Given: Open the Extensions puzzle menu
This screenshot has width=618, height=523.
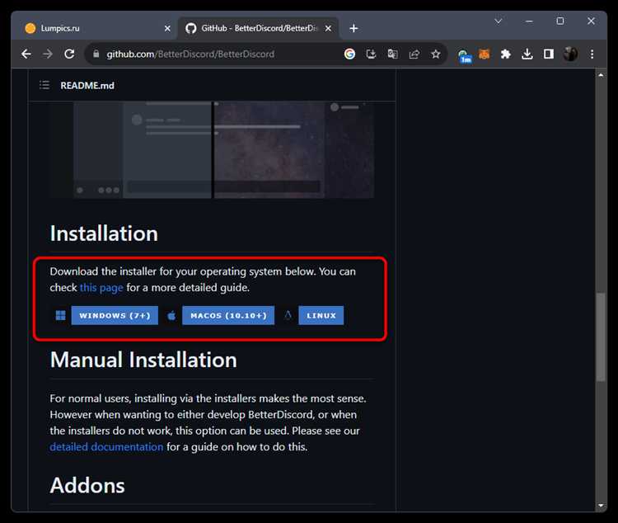Looking at the screenshot, I should click(x=505, y=54).
